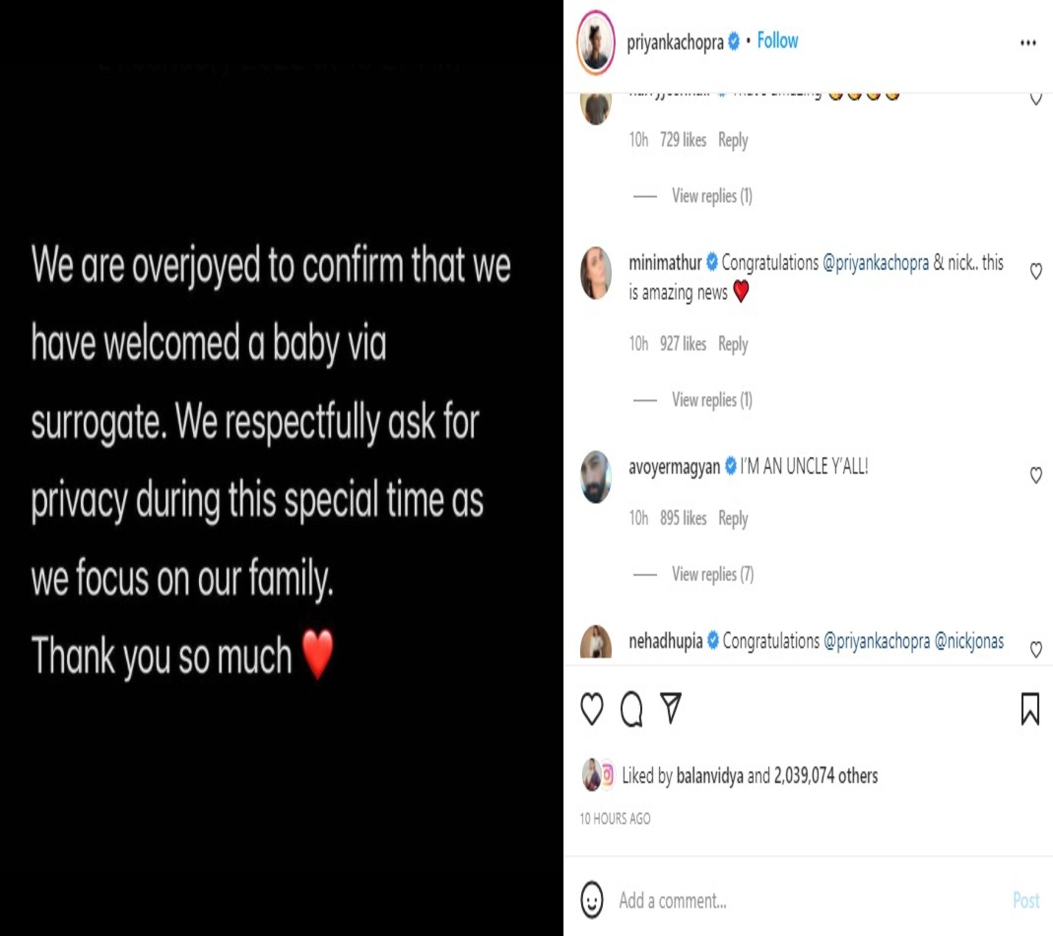1053x936 pixels.
Task: Like nehadhupia's congratulations comment
Action: [1035, 649]
